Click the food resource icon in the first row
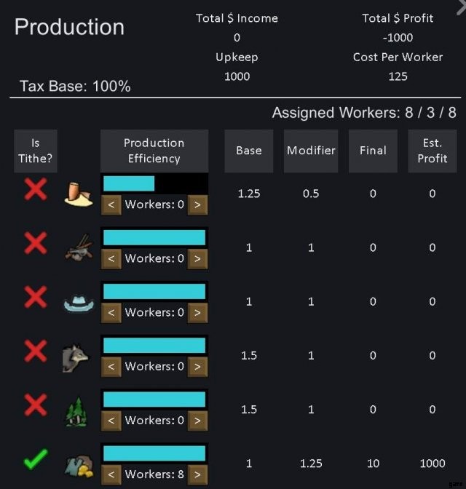466x489 pixels. point(77,194)
